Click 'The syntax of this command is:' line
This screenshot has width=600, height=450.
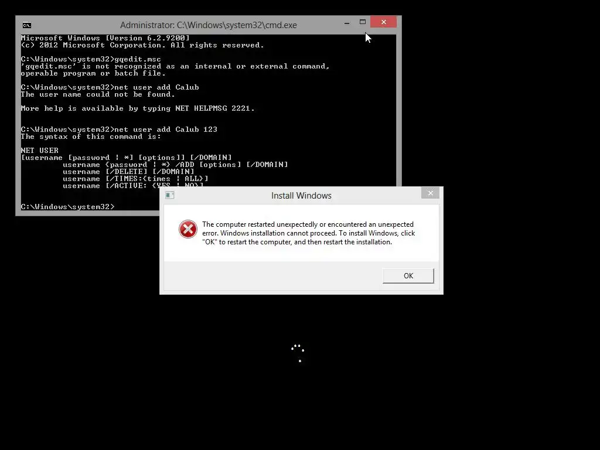point(91,137)
